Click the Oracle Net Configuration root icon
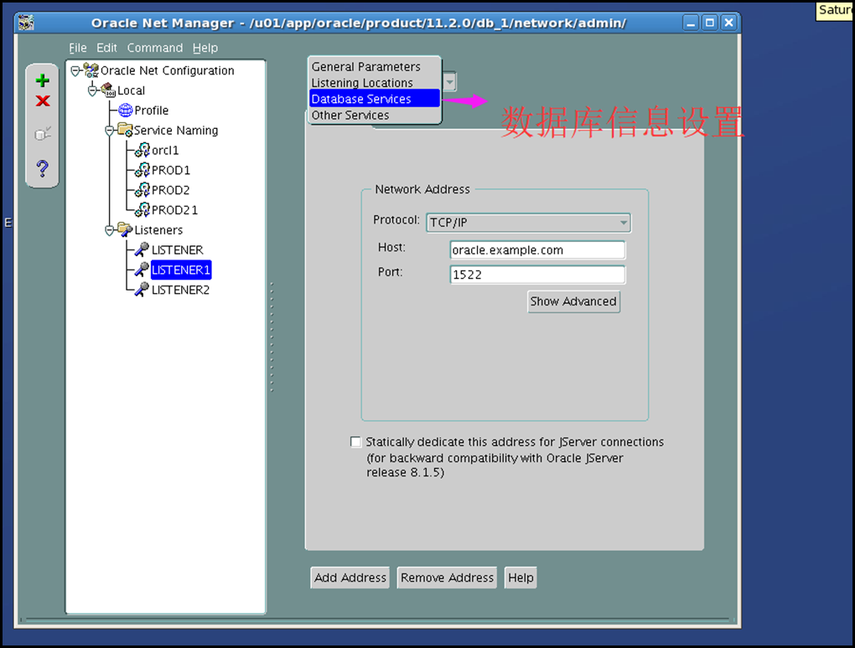The image size is (855, 648). (91, 70)
